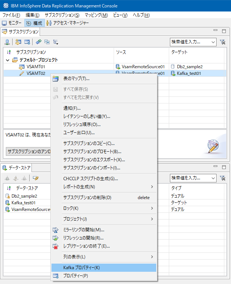Click the expand-all icon in Subscriptions toolbar
This screenshot has height=284, width=231.
tap(47, 42)
